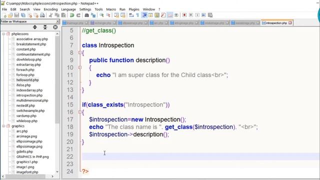This screenshot has width=320, height=180.
Task: Select the introspection.php tab
Action: coord(276,23)
